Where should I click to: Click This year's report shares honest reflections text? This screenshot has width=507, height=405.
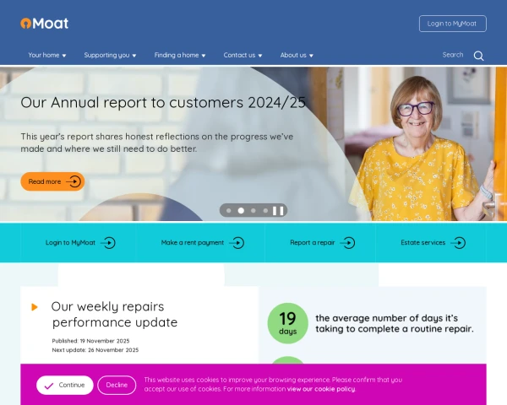157,143
